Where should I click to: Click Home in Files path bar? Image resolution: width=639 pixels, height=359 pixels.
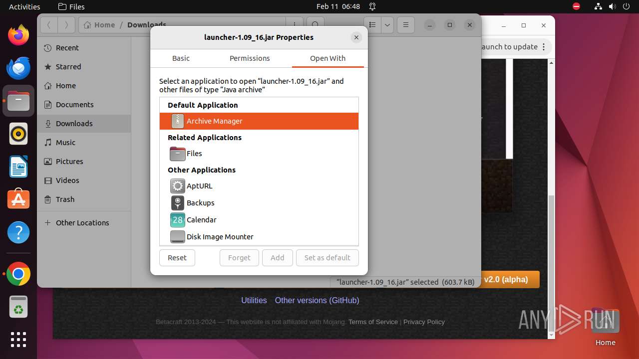(99, 25)
